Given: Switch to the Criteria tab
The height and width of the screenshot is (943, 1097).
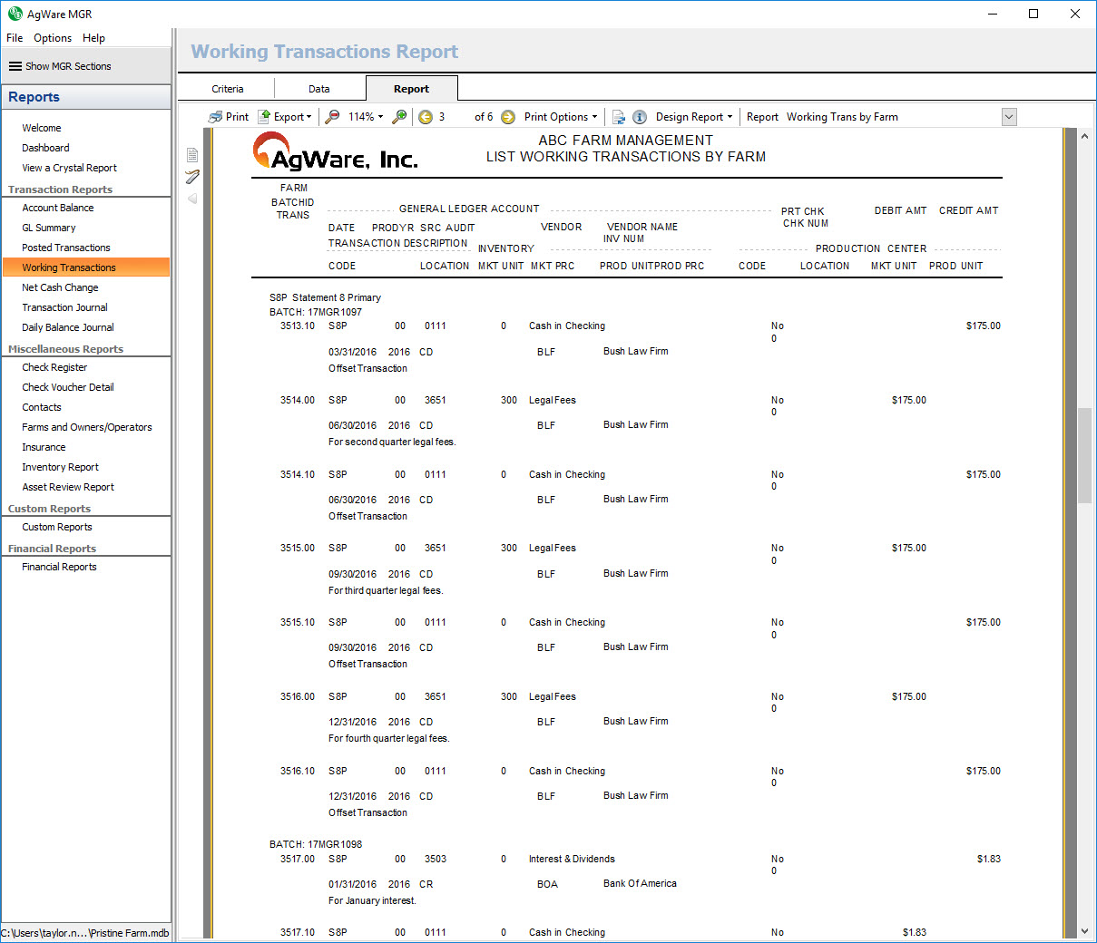Looking at the screenshot, I should [228, 89].
